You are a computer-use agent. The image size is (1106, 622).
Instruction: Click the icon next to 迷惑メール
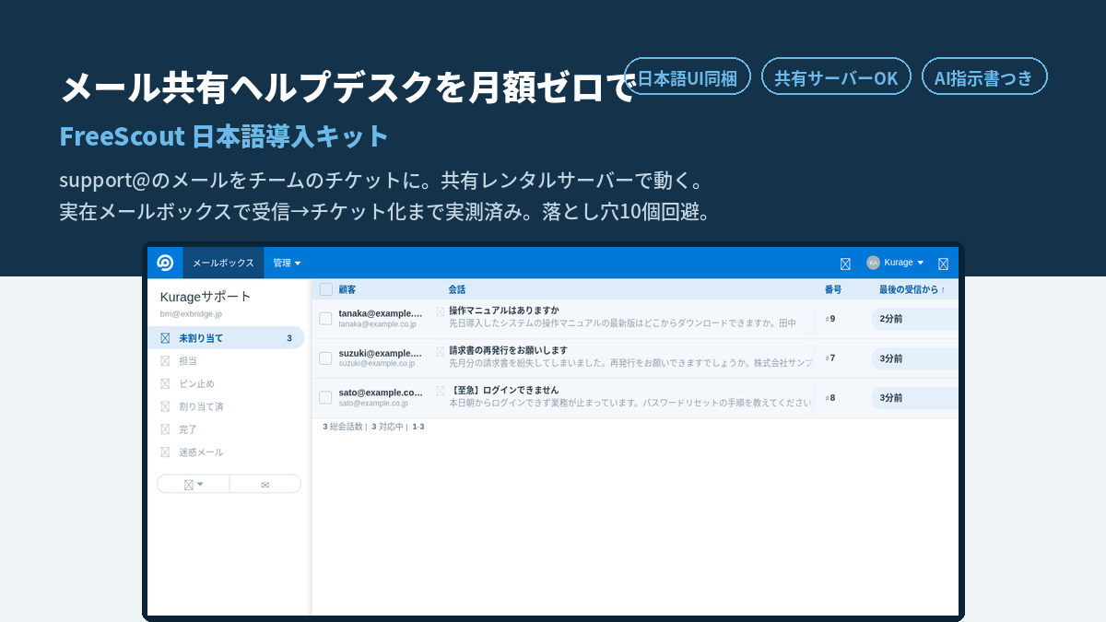click(x=165, y=452)
